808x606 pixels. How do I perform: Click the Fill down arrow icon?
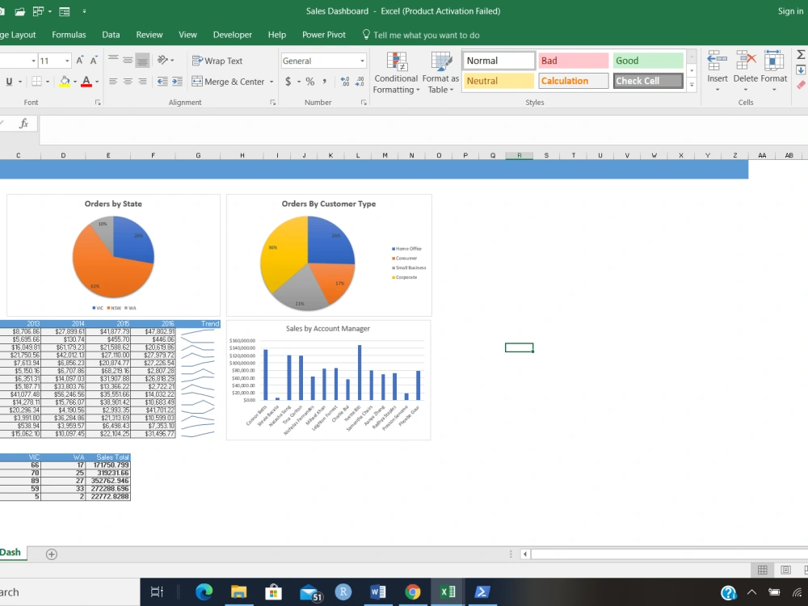click(x=801, y=70)
